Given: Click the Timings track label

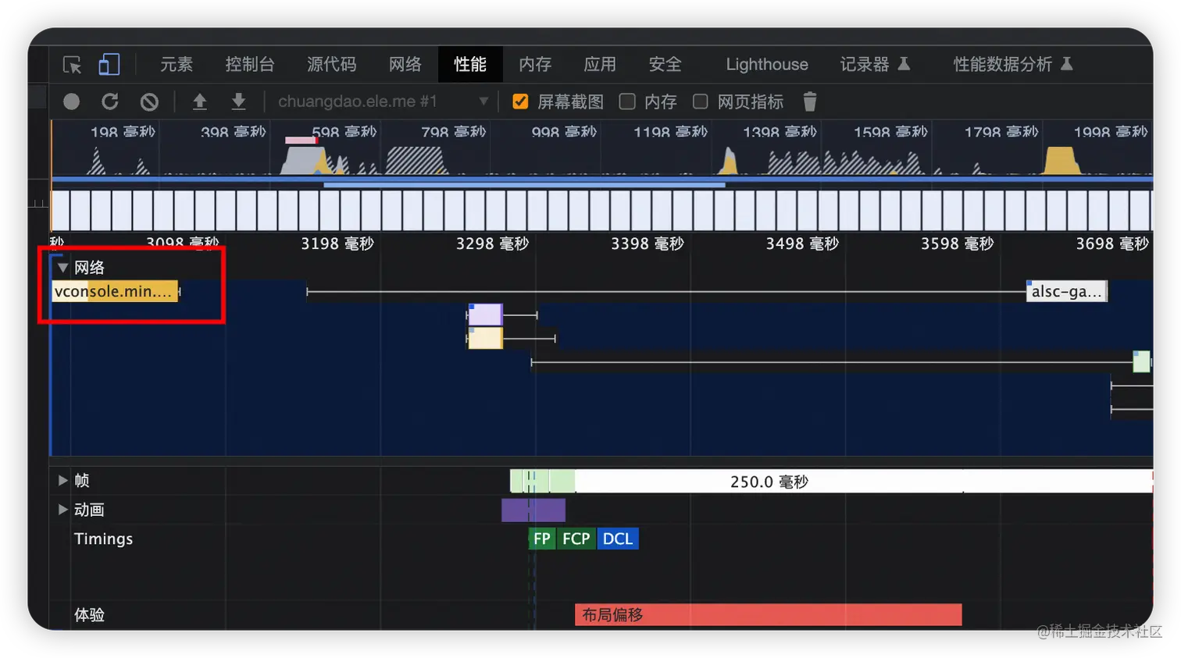Looking at the screenshot, I should pyautogui.click(x=103, y=539).
